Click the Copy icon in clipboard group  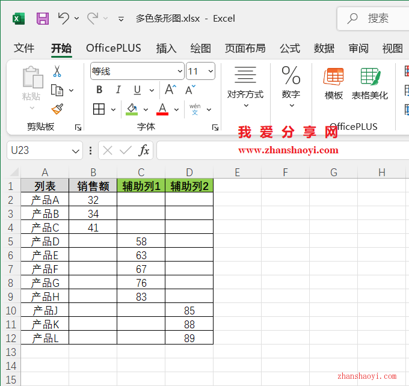[57, 90]
